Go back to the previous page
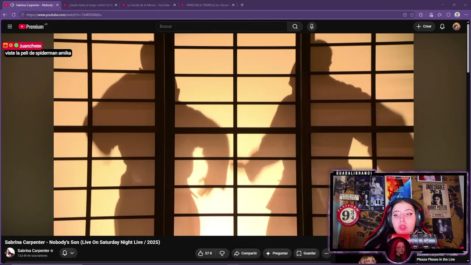Viewport: 471px width, 265px height. 5,15
